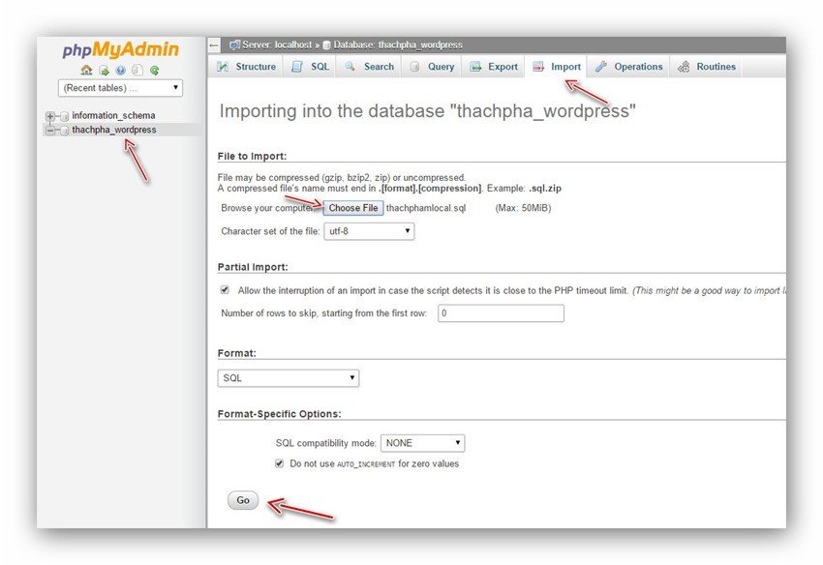Click the thachpha_wordpress database icon in tree
Viewport: 823px width, 565px height.
[x=64, y=130]
